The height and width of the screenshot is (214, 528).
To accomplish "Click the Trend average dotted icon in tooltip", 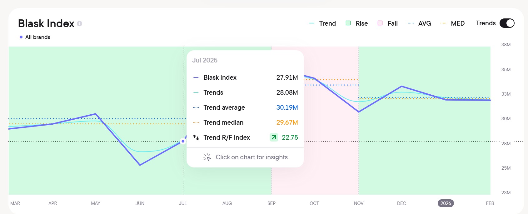I will point(196,107).
